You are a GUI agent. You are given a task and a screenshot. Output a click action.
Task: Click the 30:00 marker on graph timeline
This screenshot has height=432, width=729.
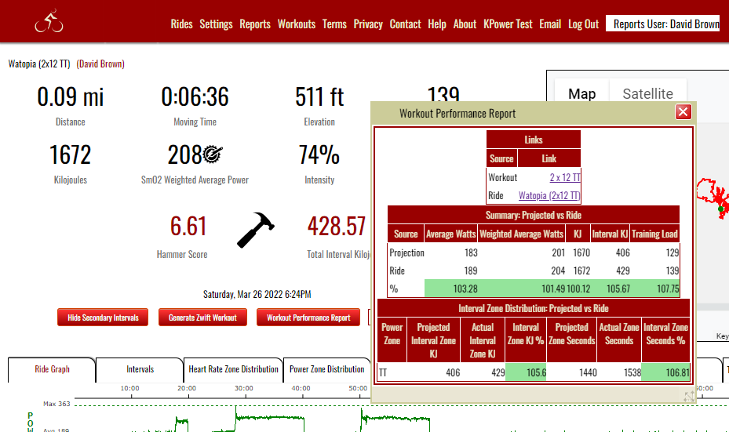click(243, 388)
